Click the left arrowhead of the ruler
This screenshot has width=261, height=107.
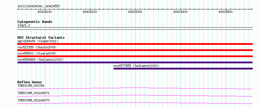[x=18, y=9]
